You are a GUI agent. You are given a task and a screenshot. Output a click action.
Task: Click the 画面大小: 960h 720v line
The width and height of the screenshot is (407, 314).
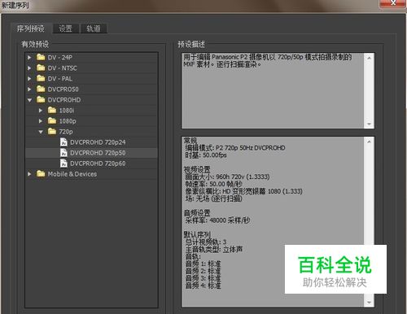click(x=227, y=177)
